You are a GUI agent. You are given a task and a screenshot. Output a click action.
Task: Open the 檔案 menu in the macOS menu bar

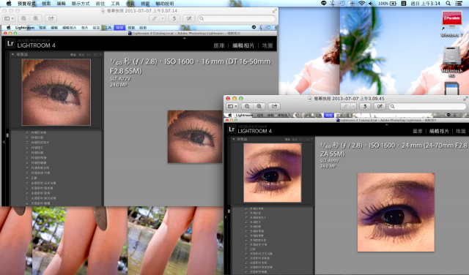[46, 4]
